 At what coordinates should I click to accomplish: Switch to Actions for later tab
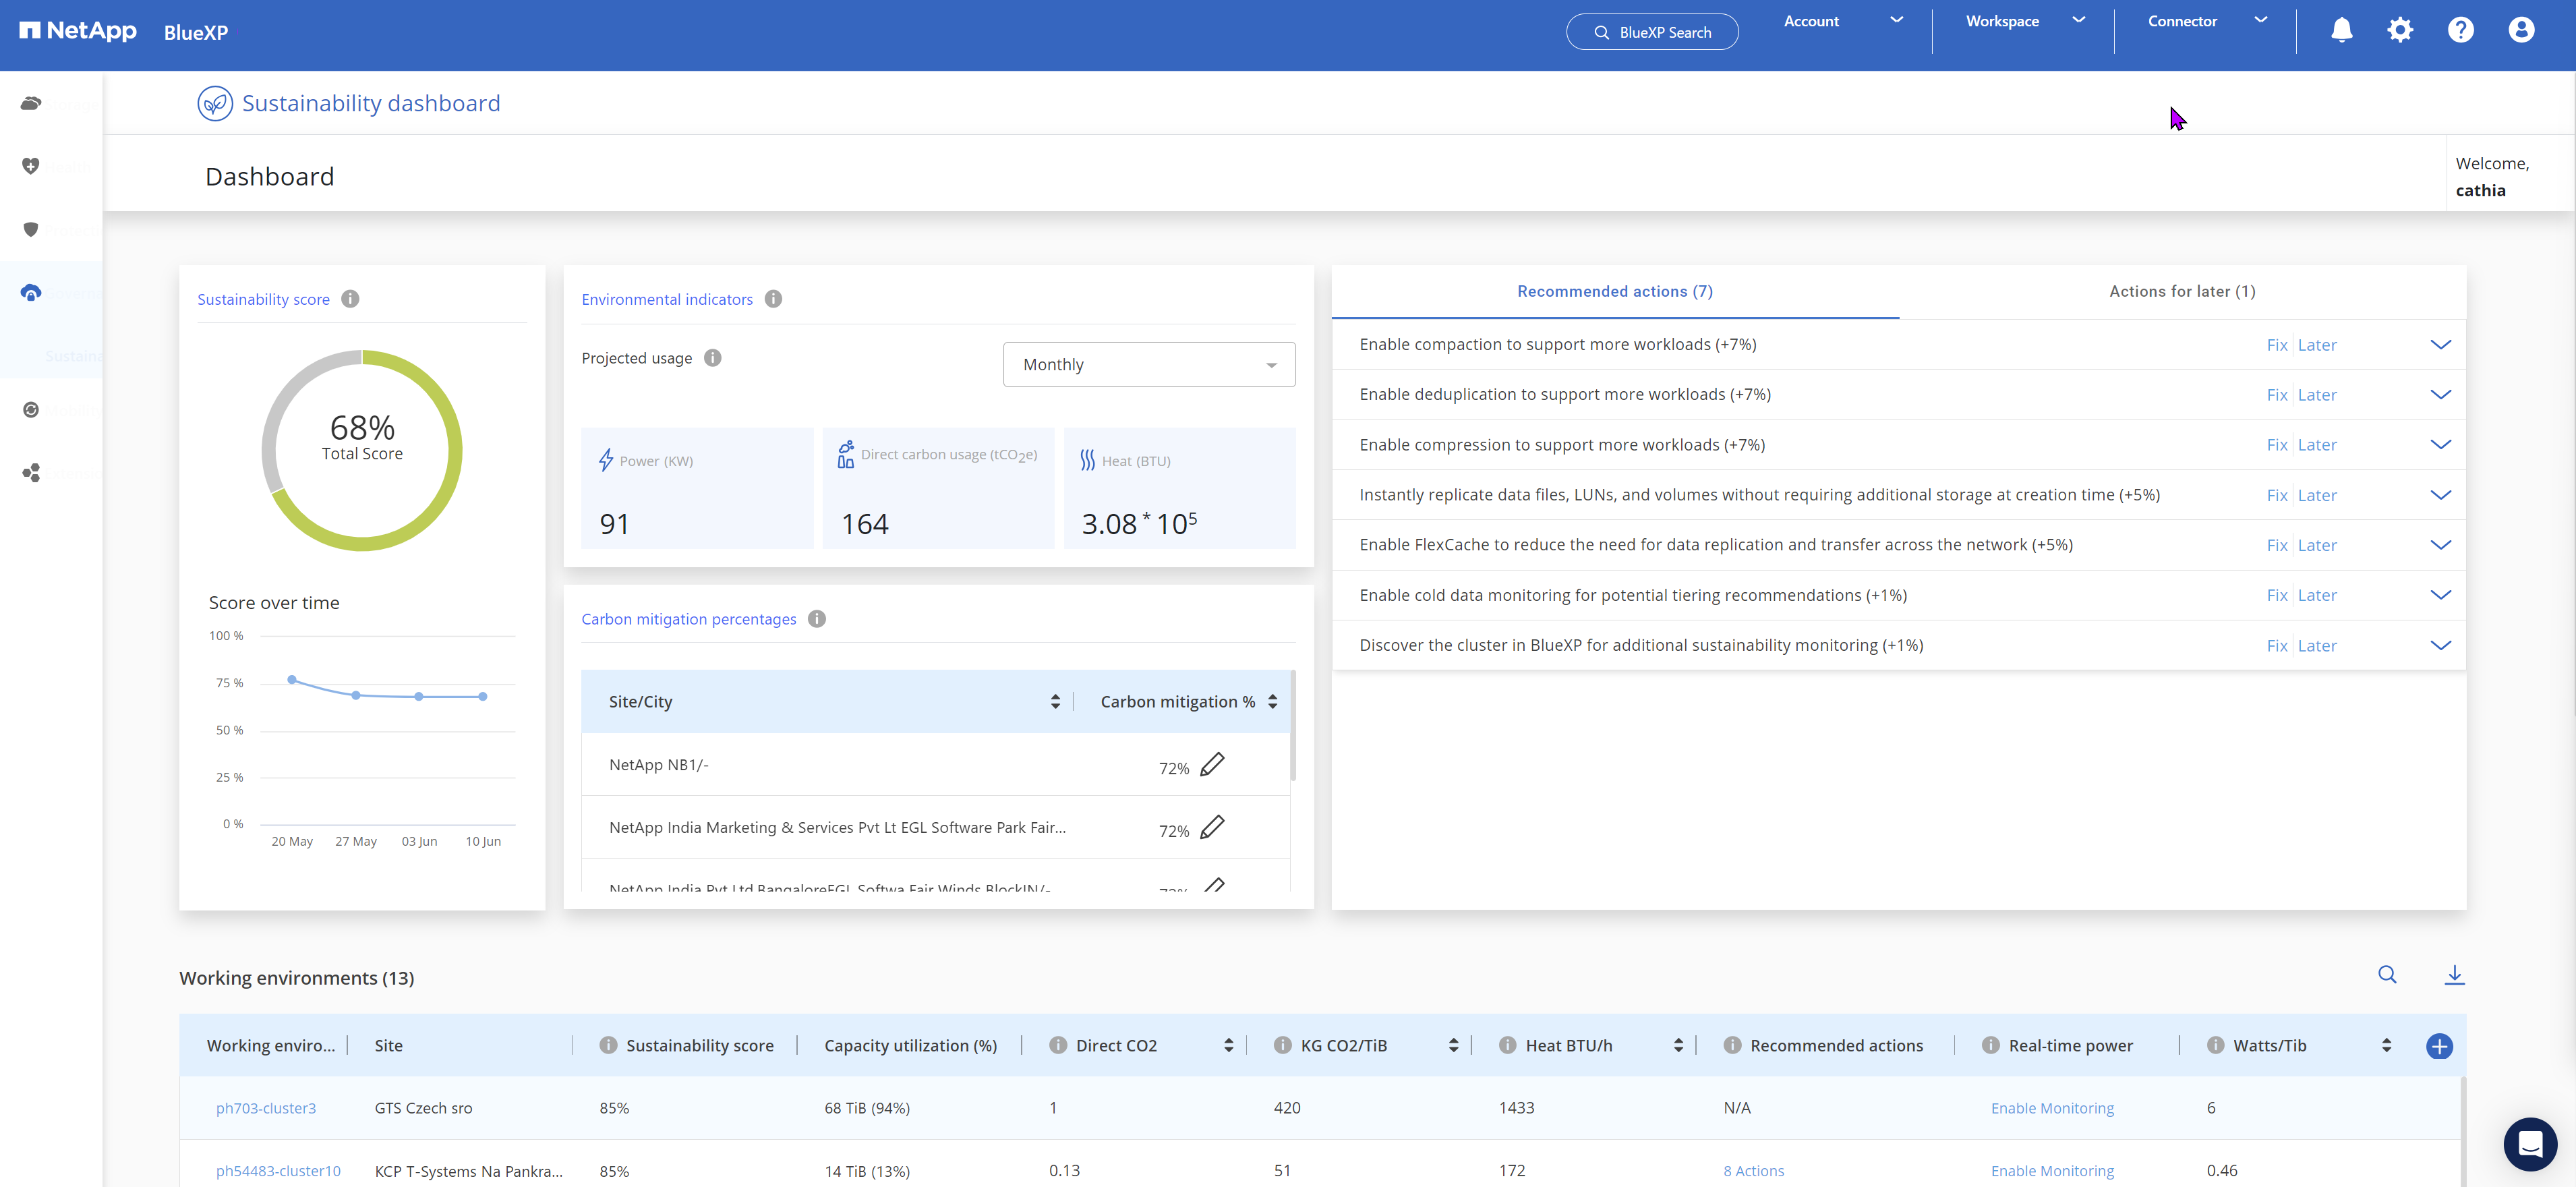tap(2181, 292)
